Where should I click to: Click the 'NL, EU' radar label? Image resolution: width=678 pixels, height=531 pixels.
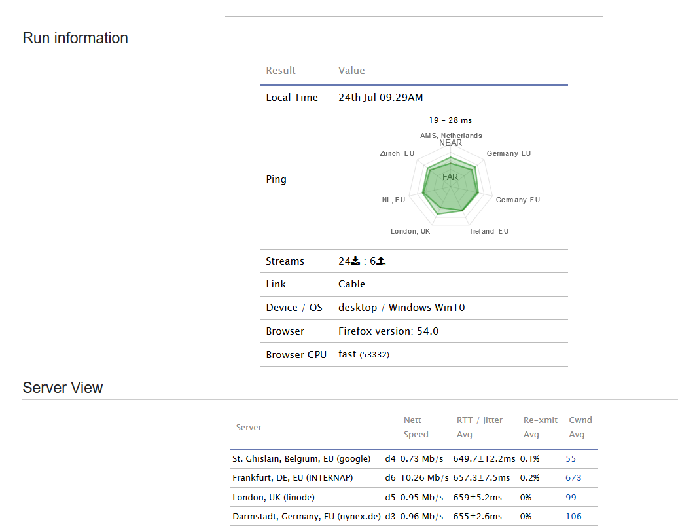pyautogui.click(x=393, y=200)
